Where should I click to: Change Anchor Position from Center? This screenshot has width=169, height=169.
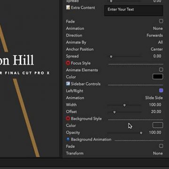[157, 49]
